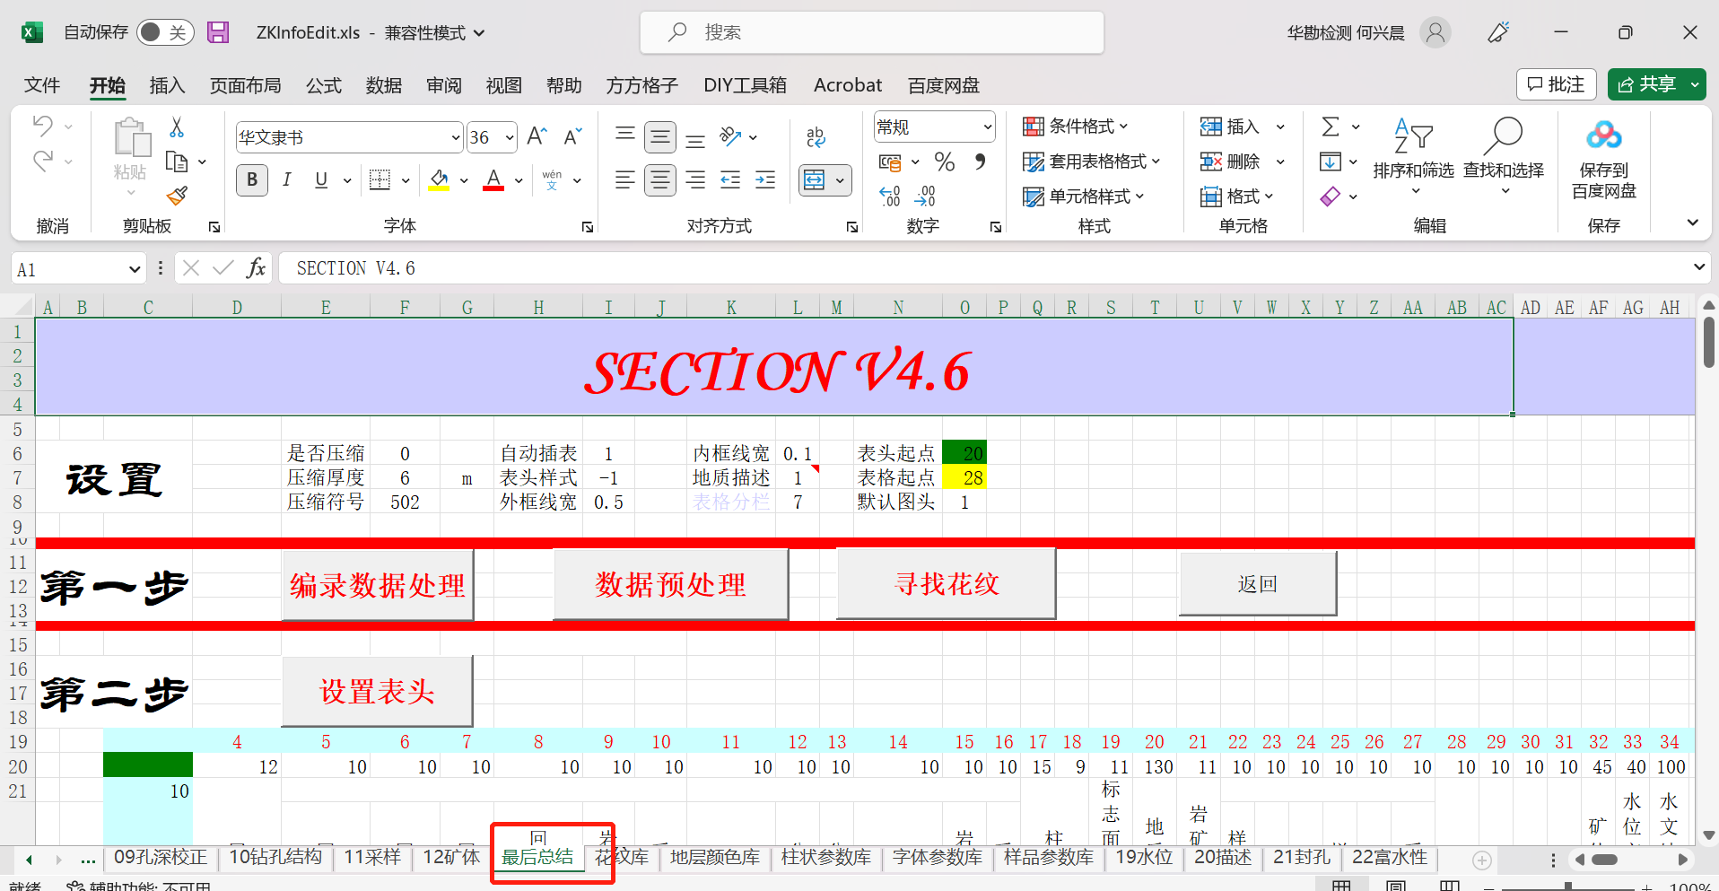The width and height of the screenshot is (1719, 891).
Task: Expand Conditional Formatting menu
Action: tap(1076, 127)
